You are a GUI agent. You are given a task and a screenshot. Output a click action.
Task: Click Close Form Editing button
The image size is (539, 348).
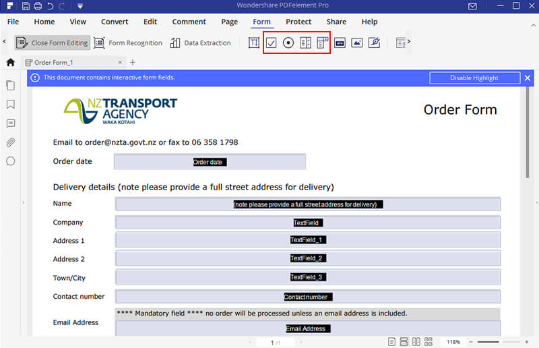tap(53, 42)
